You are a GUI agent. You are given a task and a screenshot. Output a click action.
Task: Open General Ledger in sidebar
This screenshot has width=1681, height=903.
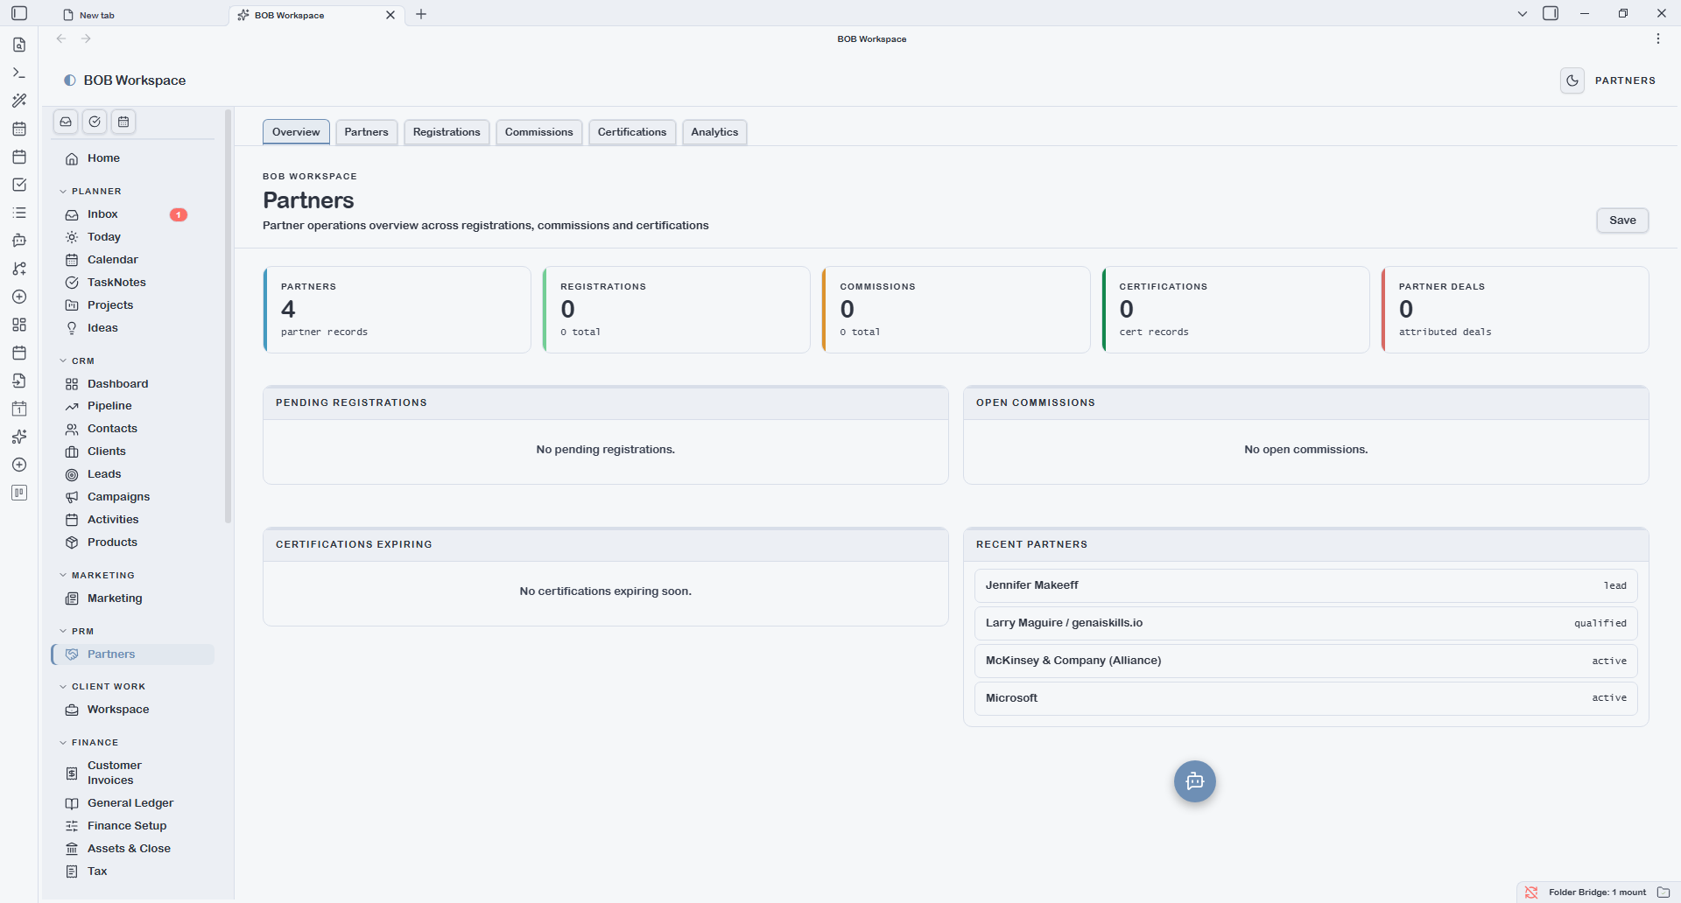tap(133, 803)
